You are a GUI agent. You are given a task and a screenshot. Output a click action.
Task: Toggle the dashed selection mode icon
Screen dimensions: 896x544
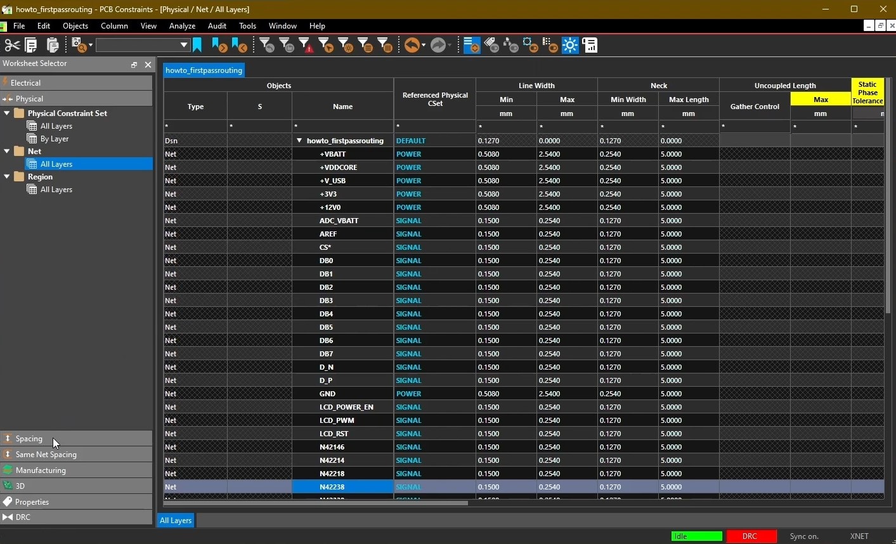tap(531, 45)
